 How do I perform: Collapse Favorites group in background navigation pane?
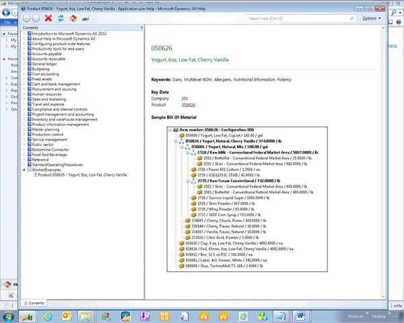pos(4,34)
